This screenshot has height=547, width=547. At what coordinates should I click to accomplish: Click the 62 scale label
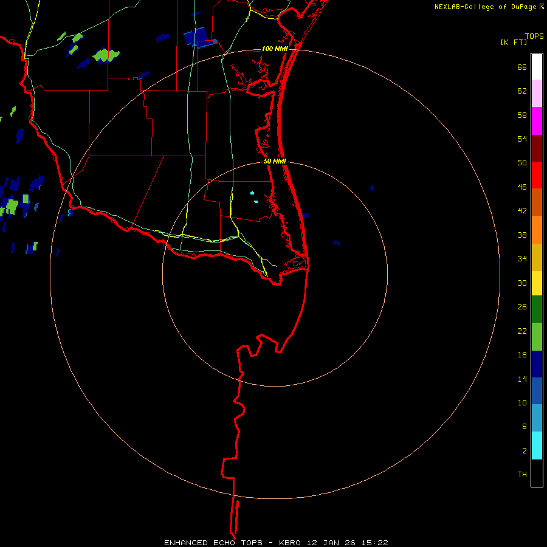pyautogui.click(x=522, y=91)
